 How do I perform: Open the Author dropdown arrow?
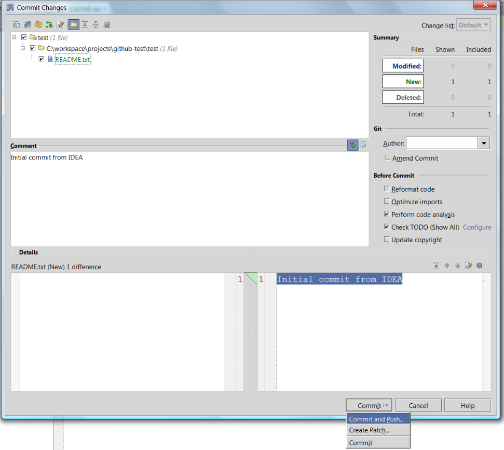(x=484, y=143)
